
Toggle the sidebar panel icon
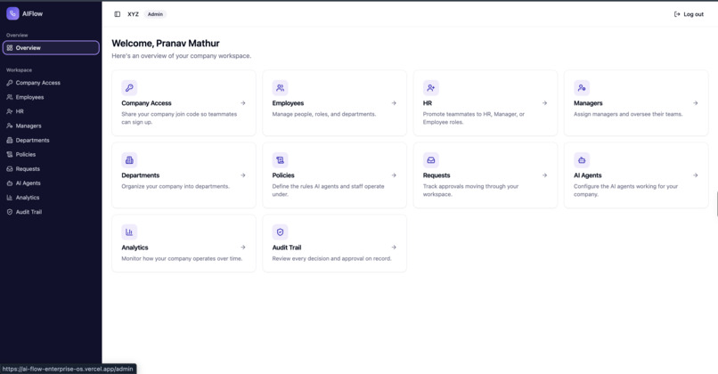[x=118, y=14]
